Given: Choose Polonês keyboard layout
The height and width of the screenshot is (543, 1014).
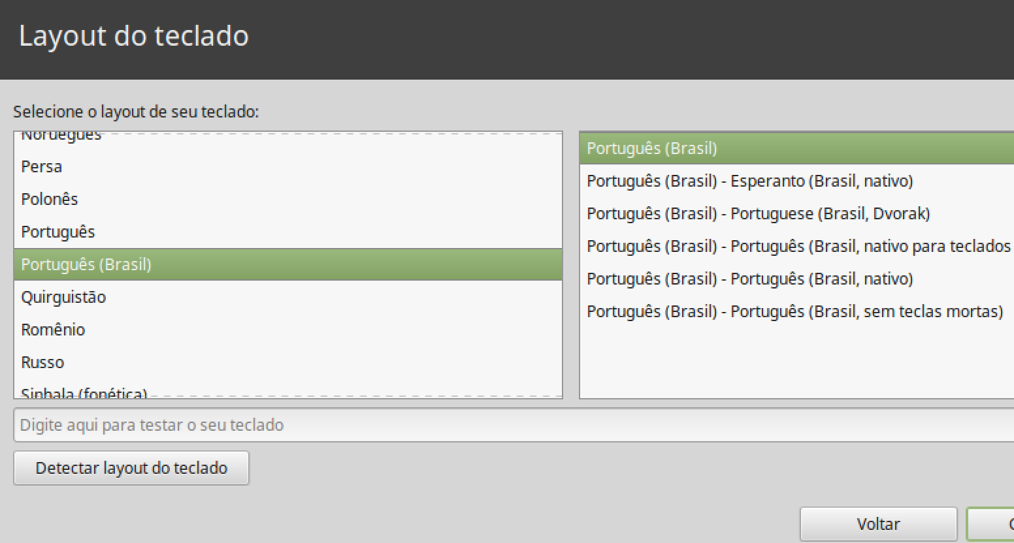Looking at the screenshot, I should point(50,199).
